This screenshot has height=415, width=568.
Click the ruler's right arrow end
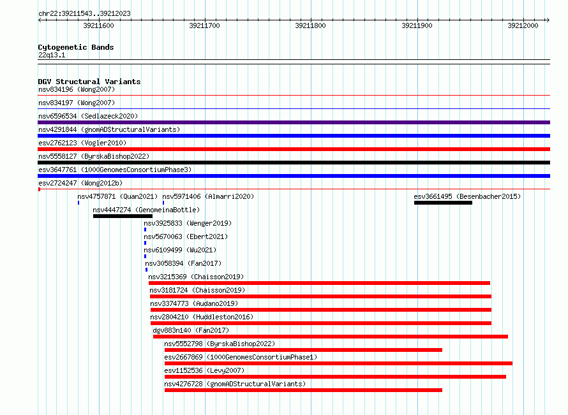(x=548, y=20)
